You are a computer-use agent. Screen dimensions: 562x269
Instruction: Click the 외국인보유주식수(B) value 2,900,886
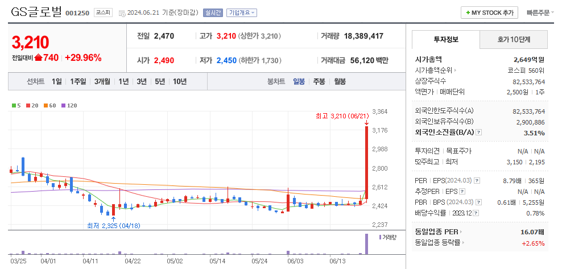point(531,122)
